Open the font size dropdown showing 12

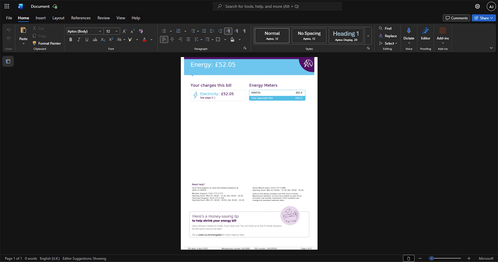coord(112,31)
